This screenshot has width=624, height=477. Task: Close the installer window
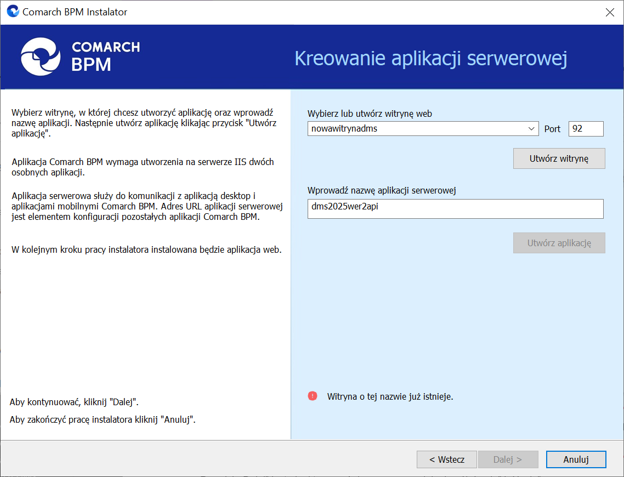coord(610,12)
